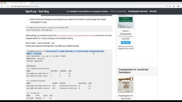This screenshot has width=182, height=102.
Task: Open the Anish Nath author link
Action: [x=126, y=39]
